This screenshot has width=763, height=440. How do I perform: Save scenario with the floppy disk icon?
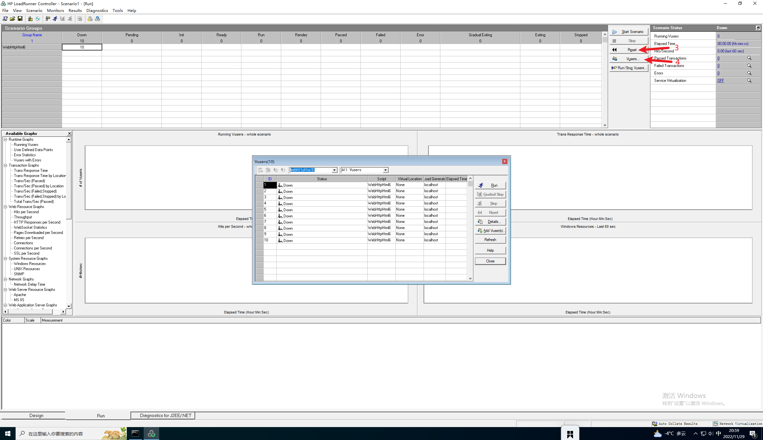click(x=20, y=19)
